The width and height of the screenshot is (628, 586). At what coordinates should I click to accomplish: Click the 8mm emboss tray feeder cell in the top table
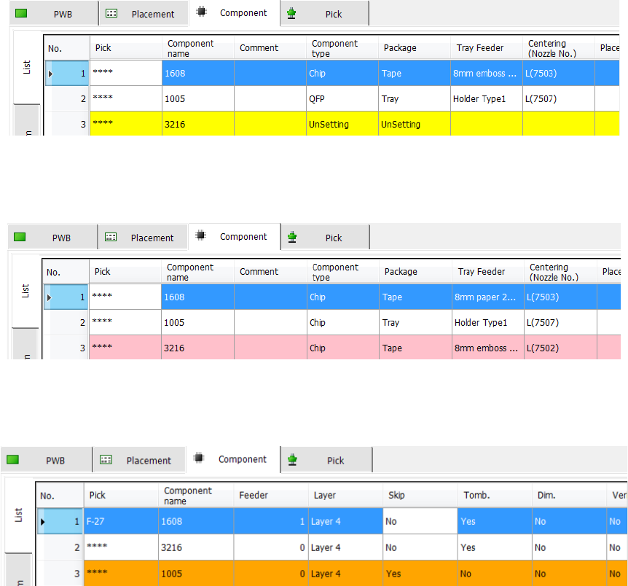coord(486,74)
